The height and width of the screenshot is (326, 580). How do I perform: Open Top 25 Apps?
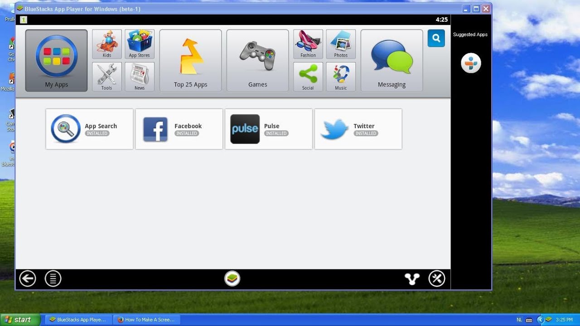click(190, 61)
